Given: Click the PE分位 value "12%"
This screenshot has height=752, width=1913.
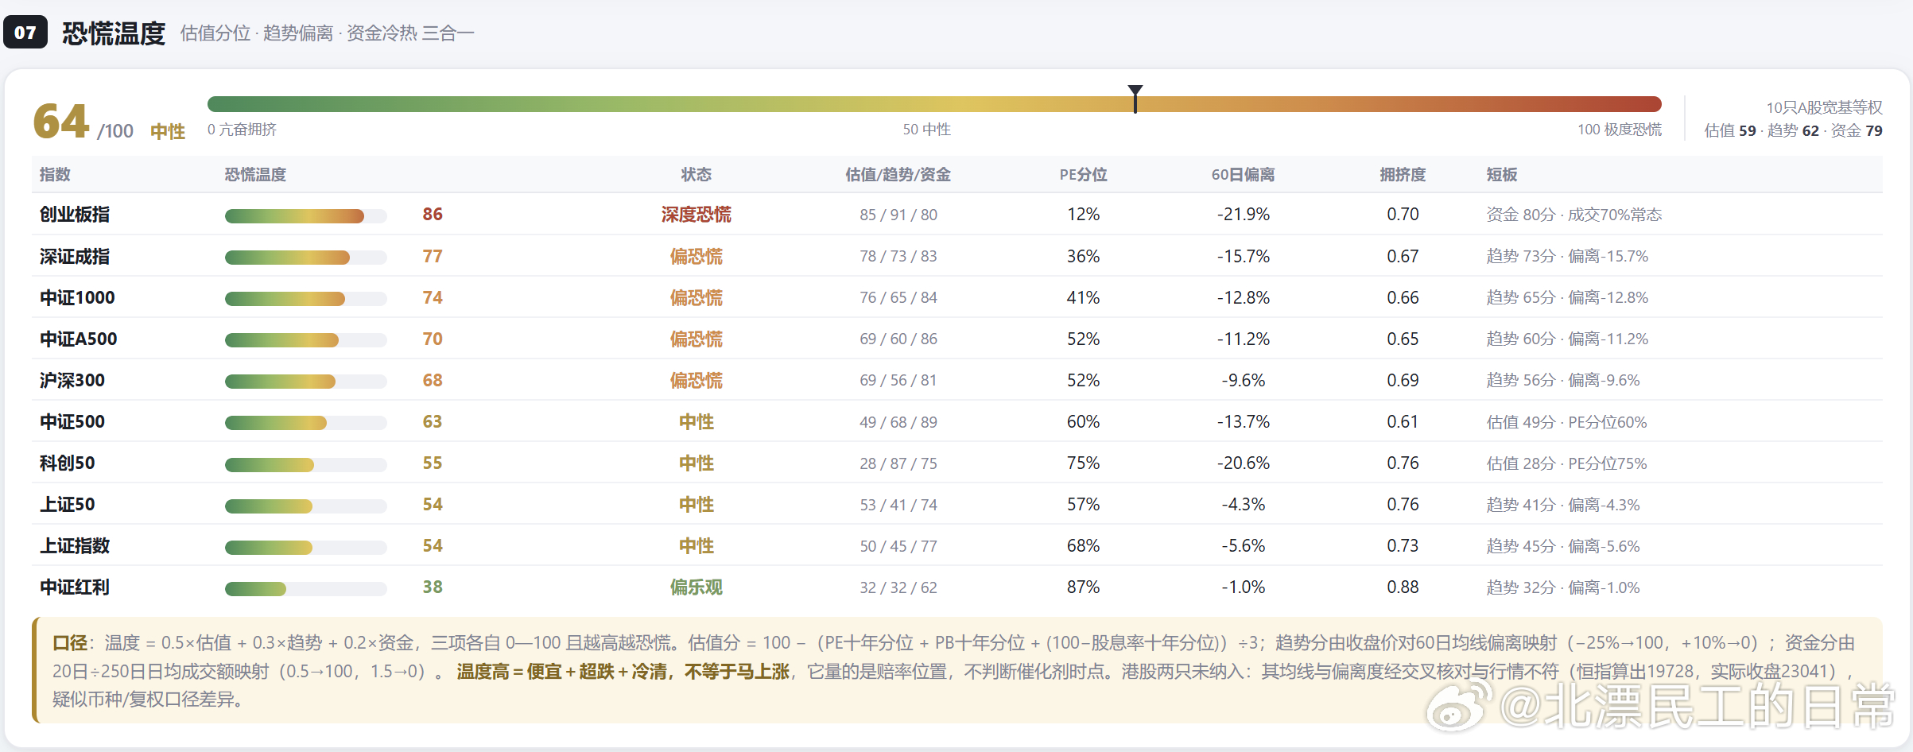Looking at the screenshot, I should 1083,215.
